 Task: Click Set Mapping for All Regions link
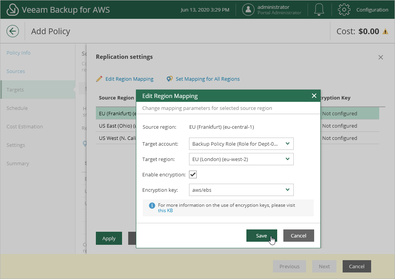tap(208, 79)
